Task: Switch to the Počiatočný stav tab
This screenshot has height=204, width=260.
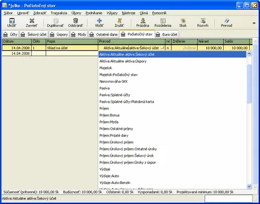Action: click(137, 34)
